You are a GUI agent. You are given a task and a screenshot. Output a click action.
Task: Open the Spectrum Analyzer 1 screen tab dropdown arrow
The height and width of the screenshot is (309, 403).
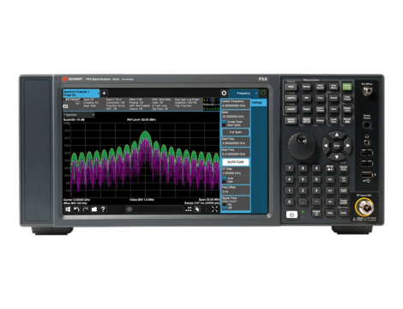99,94
